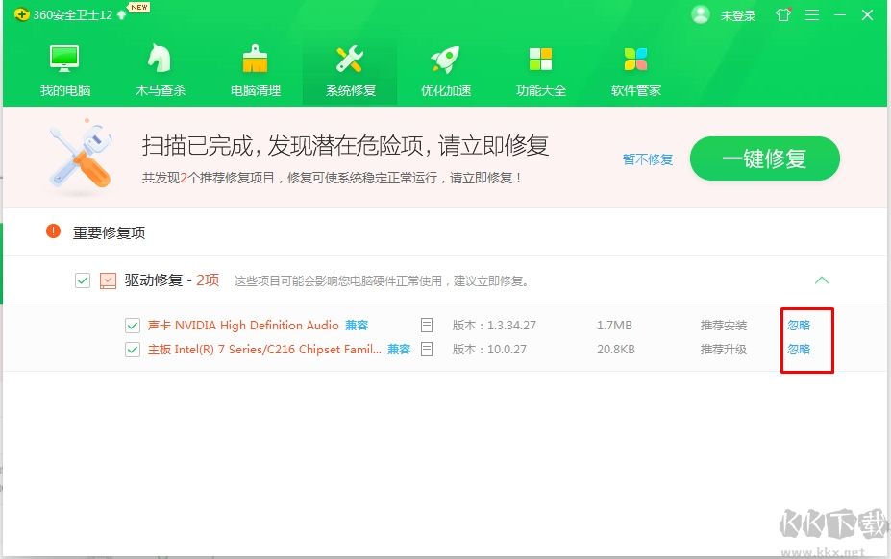Click 20.8KB size value
Viewport: 891px width, 559px height.
(615, 350)
